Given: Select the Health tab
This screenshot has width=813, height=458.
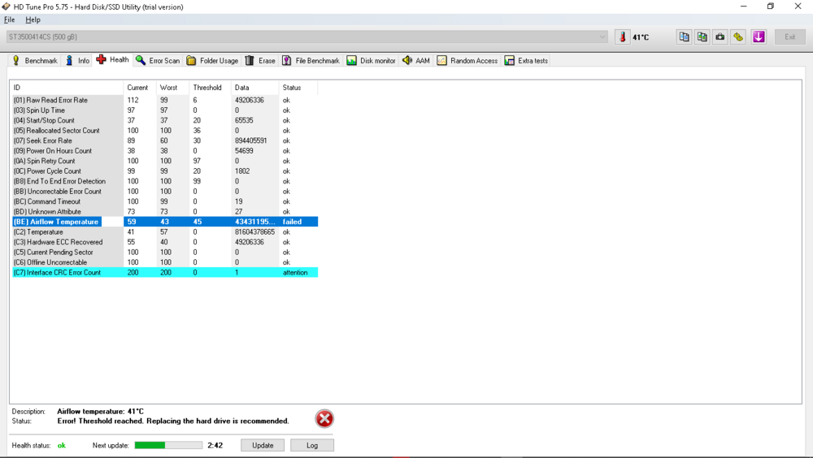Looking at the screenshot, I should point(112,59).
